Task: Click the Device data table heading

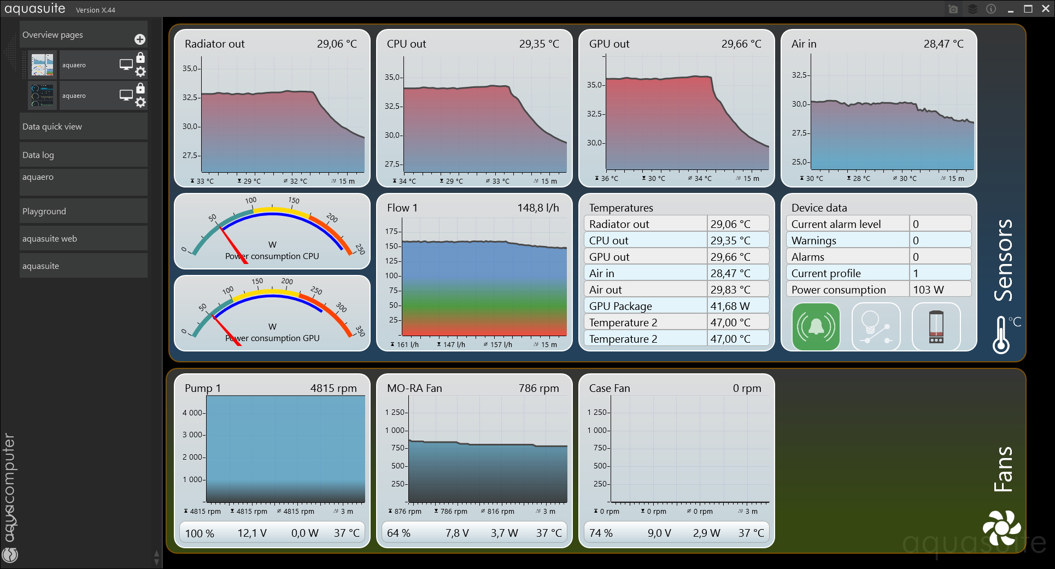Action: tap(819, 208)
